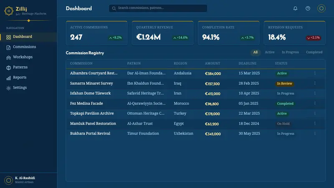Open Samarra Minaret Survey commission
This screenshot has width=334, height=188.
point(91,83)
